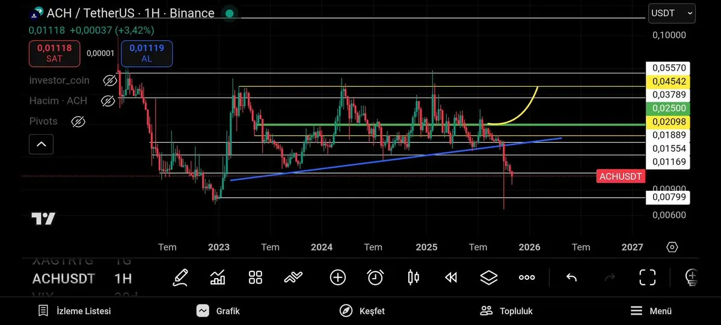Toggle visibility of Hacim ACH indicator
Screen dimensions: 721x325
(108, 101)
